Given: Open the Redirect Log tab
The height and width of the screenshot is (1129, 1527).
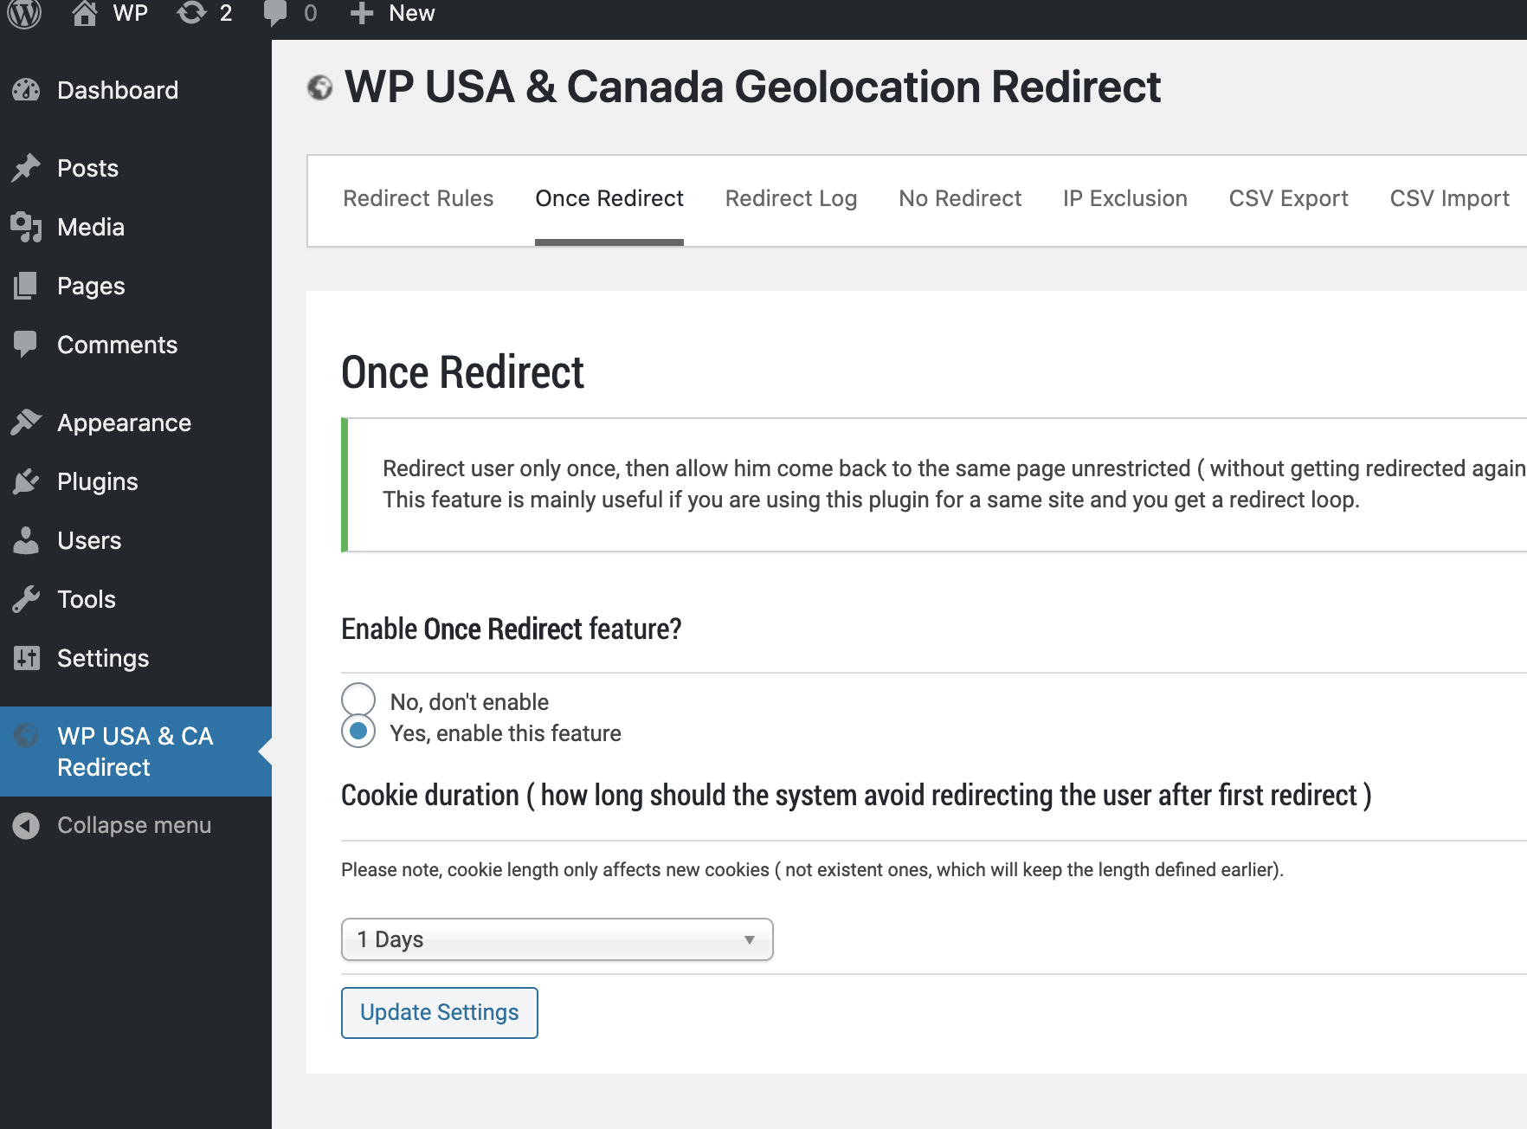Looking at the screenshot, I should (790, 198).
